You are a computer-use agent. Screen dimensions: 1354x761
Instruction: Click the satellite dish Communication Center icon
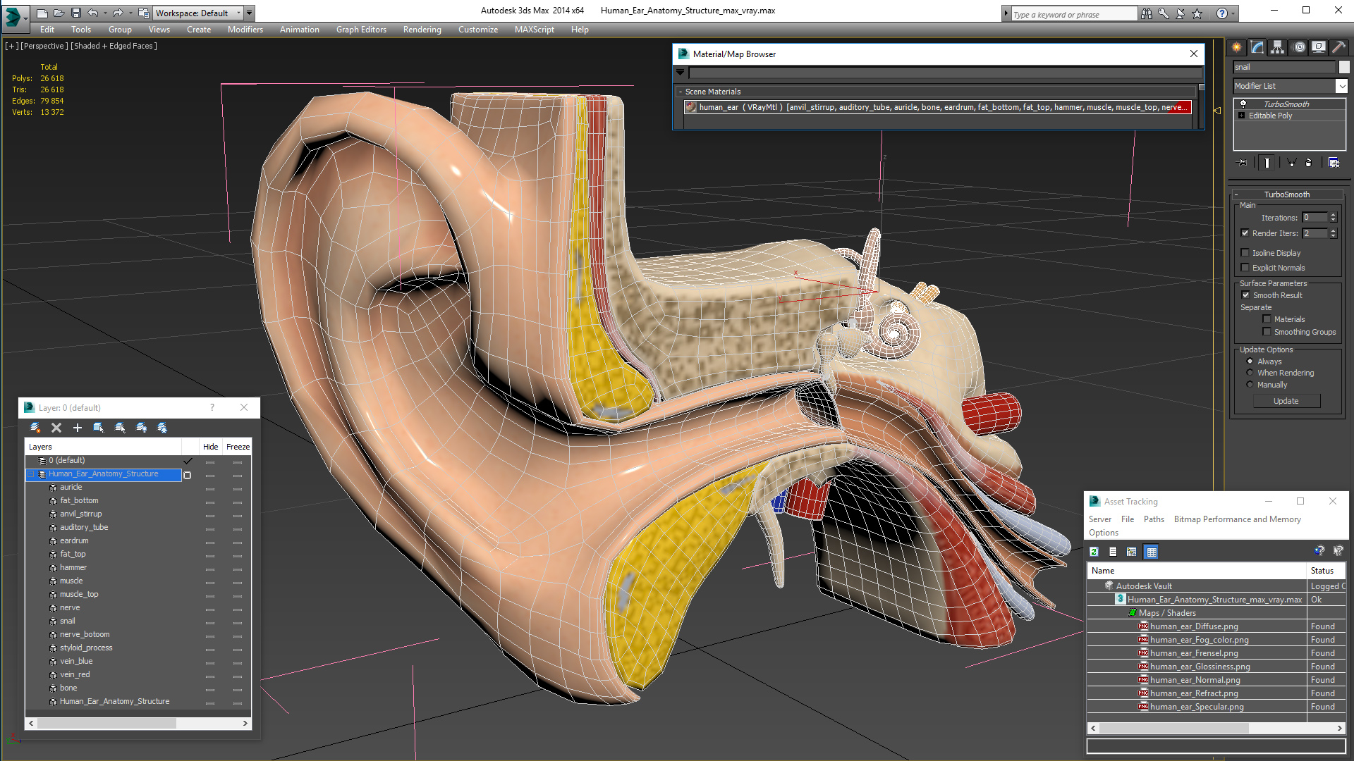point(1181,13)
